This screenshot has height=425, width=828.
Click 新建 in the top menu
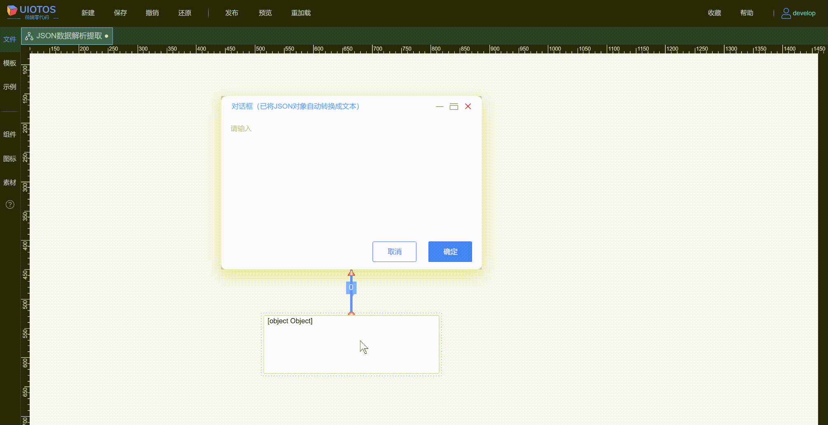tap(88, 13)
